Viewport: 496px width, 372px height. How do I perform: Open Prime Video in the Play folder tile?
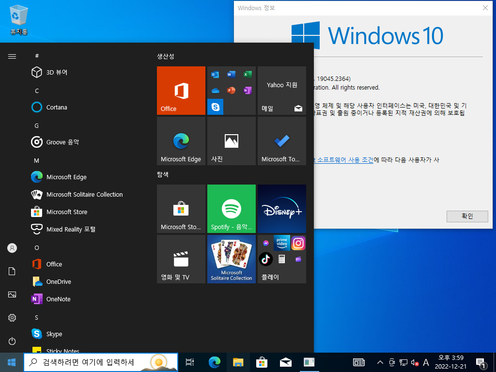point(282,243)
